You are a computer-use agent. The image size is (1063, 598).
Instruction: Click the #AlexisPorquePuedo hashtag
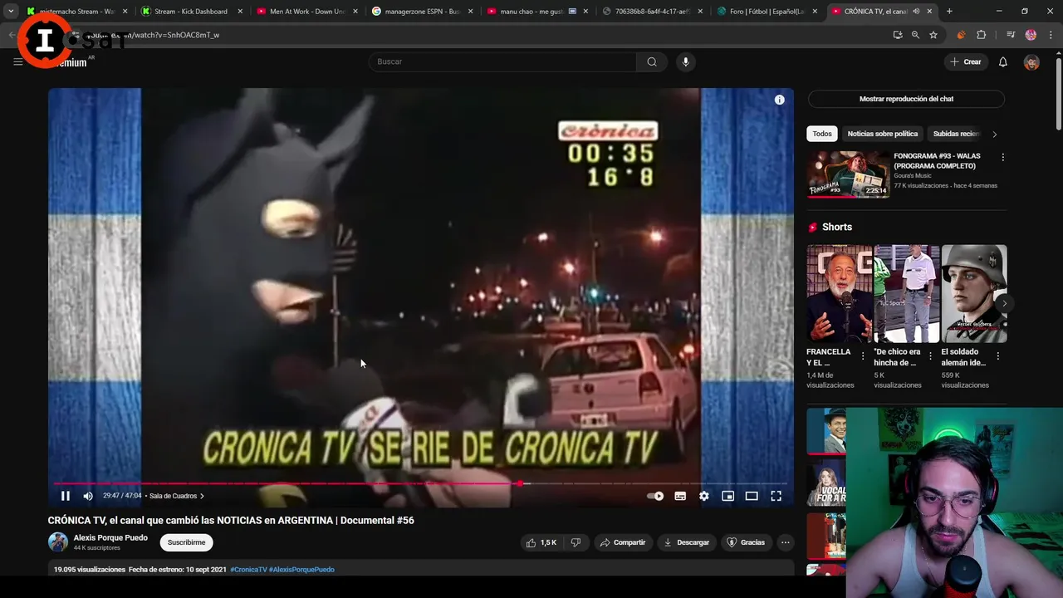[x=301, y=570]
